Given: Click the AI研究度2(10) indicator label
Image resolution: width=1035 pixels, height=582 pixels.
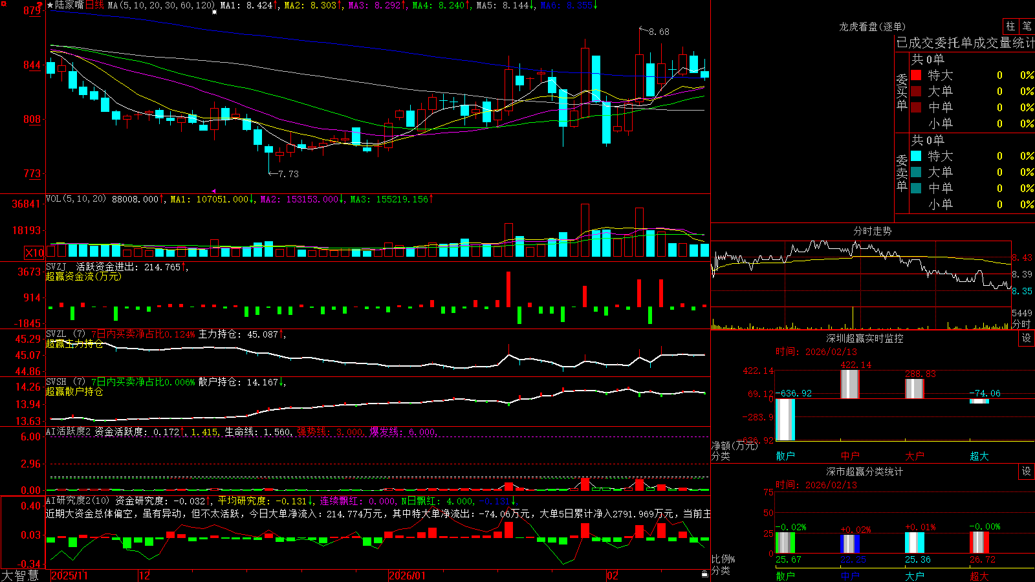Looking at the screenshot, I should [x=78, y=501].
